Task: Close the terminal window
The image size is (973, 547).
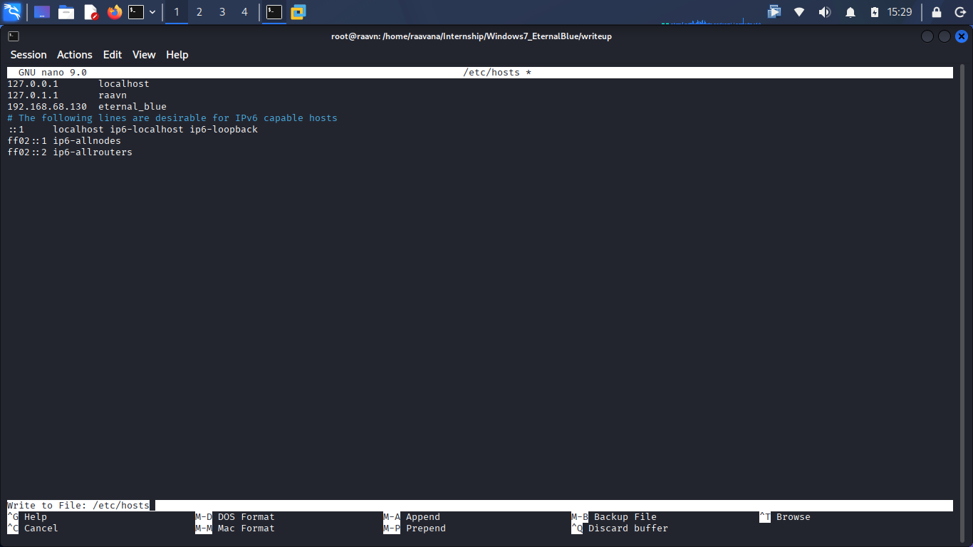Action: (962, 36)
